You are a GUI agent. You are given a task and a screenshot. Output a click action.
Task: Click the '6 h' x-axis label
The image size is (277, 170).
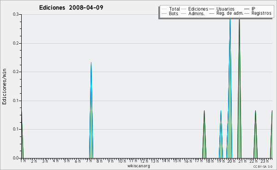[x=78, y=161]
